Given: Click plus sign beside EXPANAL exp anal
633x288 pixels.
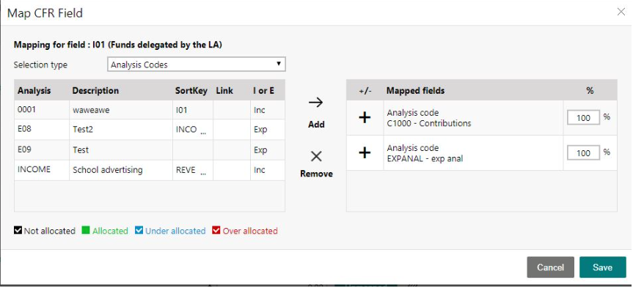Looking at the screenshot, I should [x=365, y=153].
